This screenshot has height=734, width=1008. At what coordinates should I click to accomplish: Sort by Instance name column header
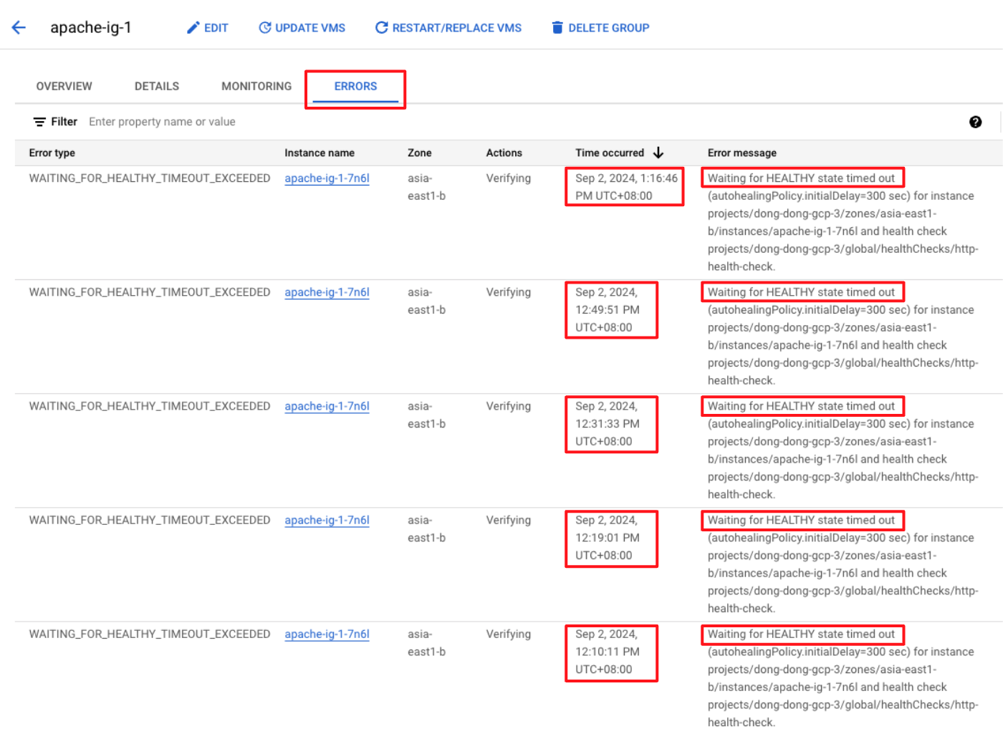click(319, 153)
